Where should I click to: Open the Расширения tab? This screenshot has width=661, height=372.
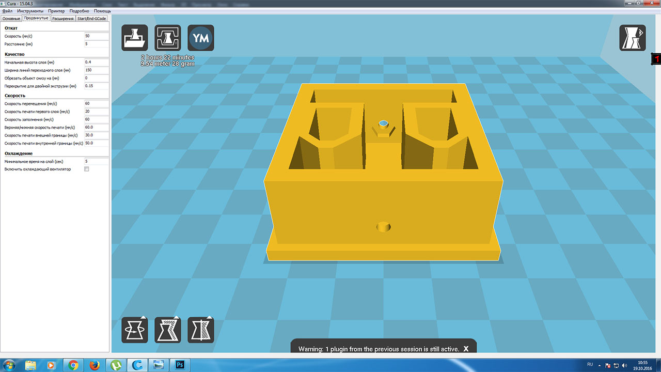tap(63, 19)
